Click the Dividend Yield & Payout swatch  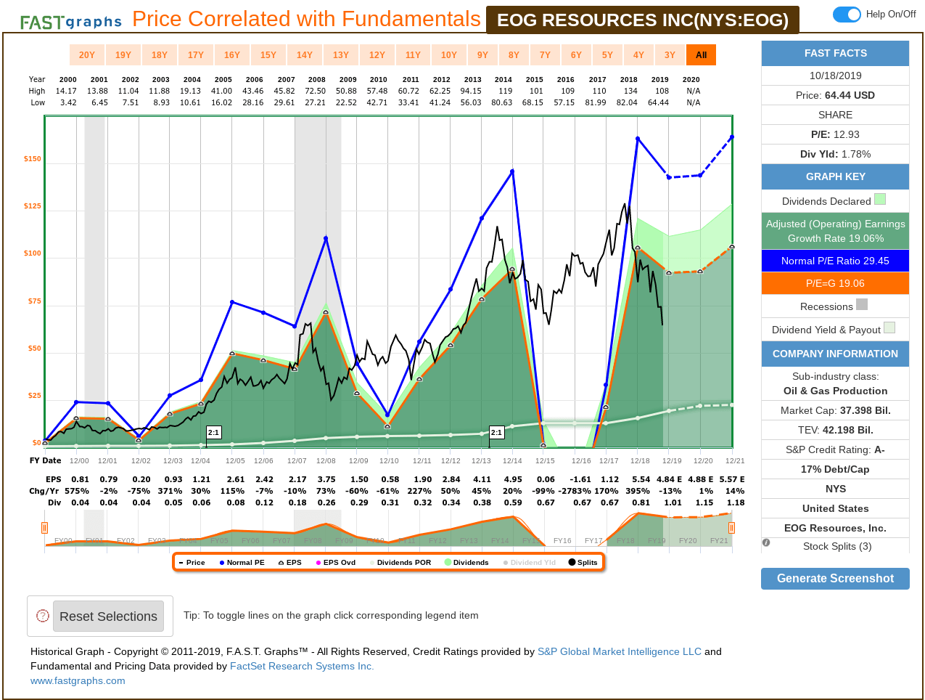pyautogui.click(x=889, y=327)
